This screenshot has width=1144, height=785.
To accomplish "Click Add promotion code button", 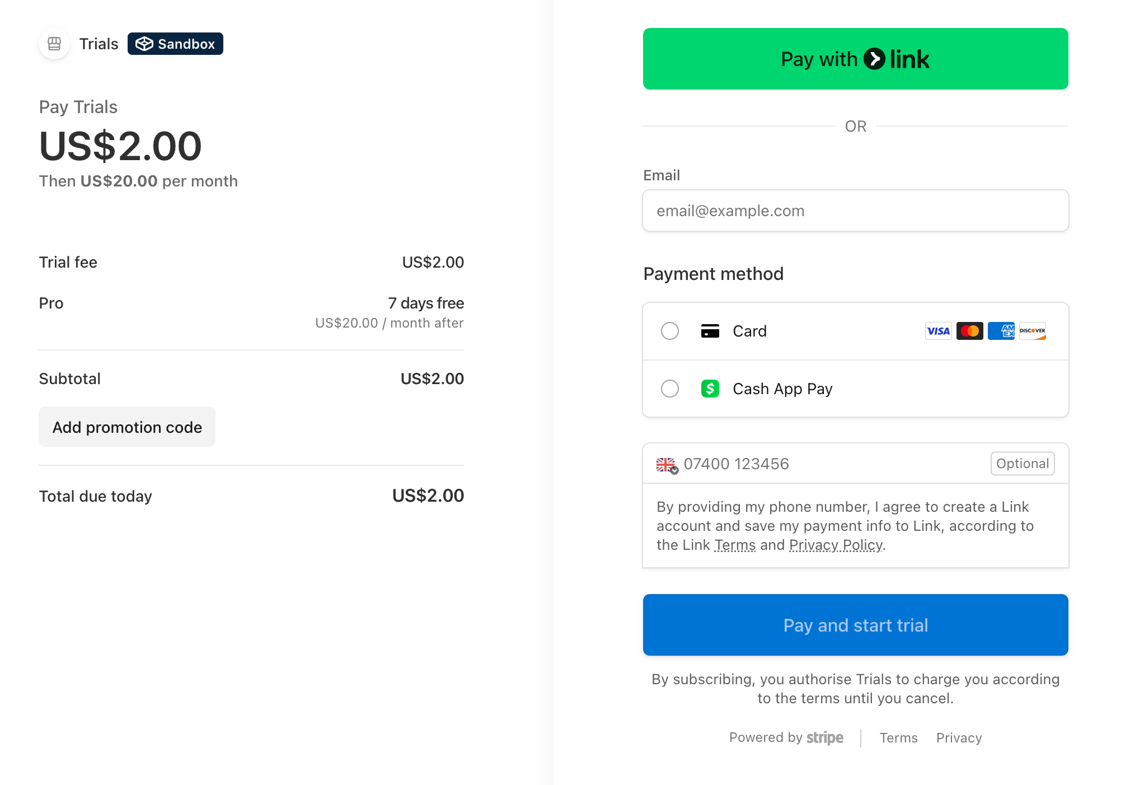I will pos(127,427).
